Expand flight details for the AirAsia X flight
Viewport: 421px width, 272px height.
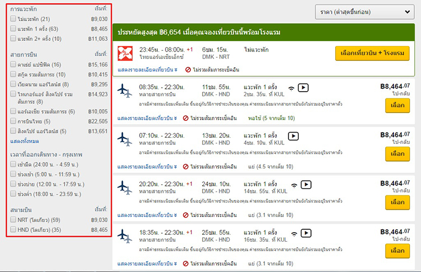pos(148,70)
